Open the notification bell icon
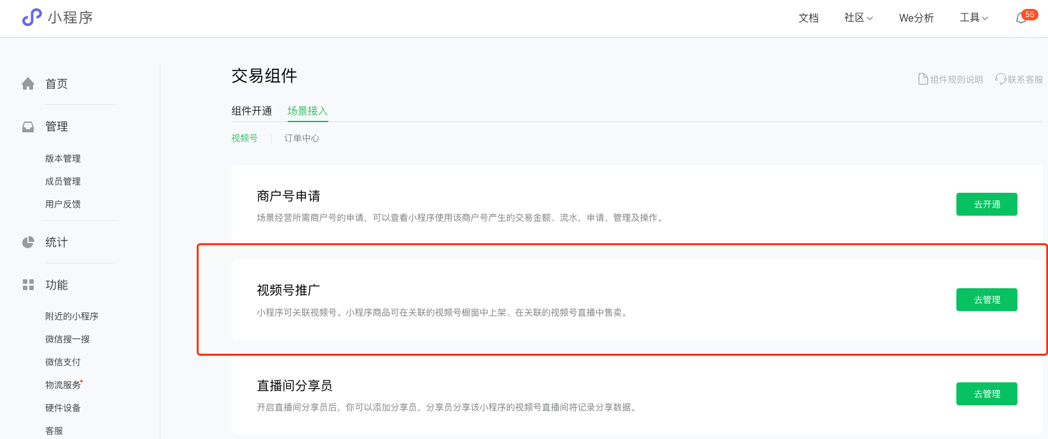Viewport: 1048px width, 439px height. pos(1021,18)
